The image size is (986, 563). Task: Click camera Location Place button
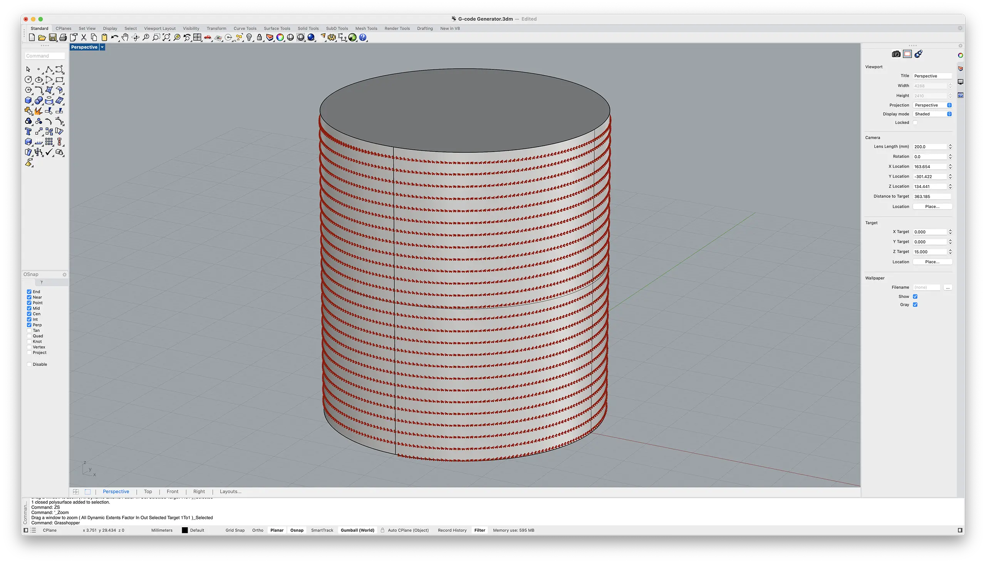click(932, 207)
